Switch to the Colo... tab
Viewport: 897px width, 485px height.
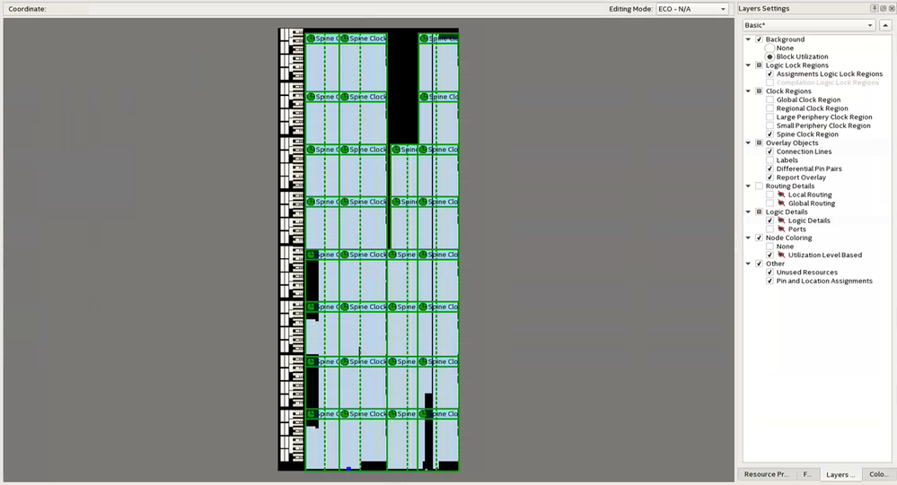tap(879, 474)
